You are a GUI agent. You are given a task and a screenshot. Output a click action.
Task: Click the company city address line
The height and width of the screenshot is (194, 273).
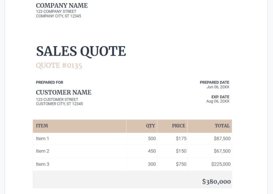point(58,16)
